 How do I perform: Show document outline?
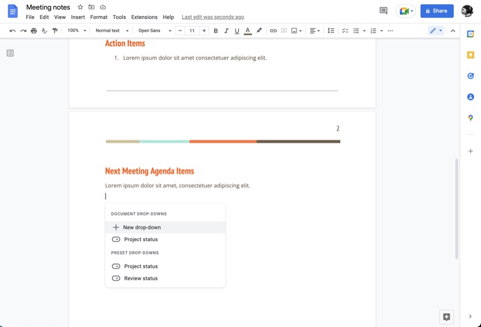[x=10, y=53]
